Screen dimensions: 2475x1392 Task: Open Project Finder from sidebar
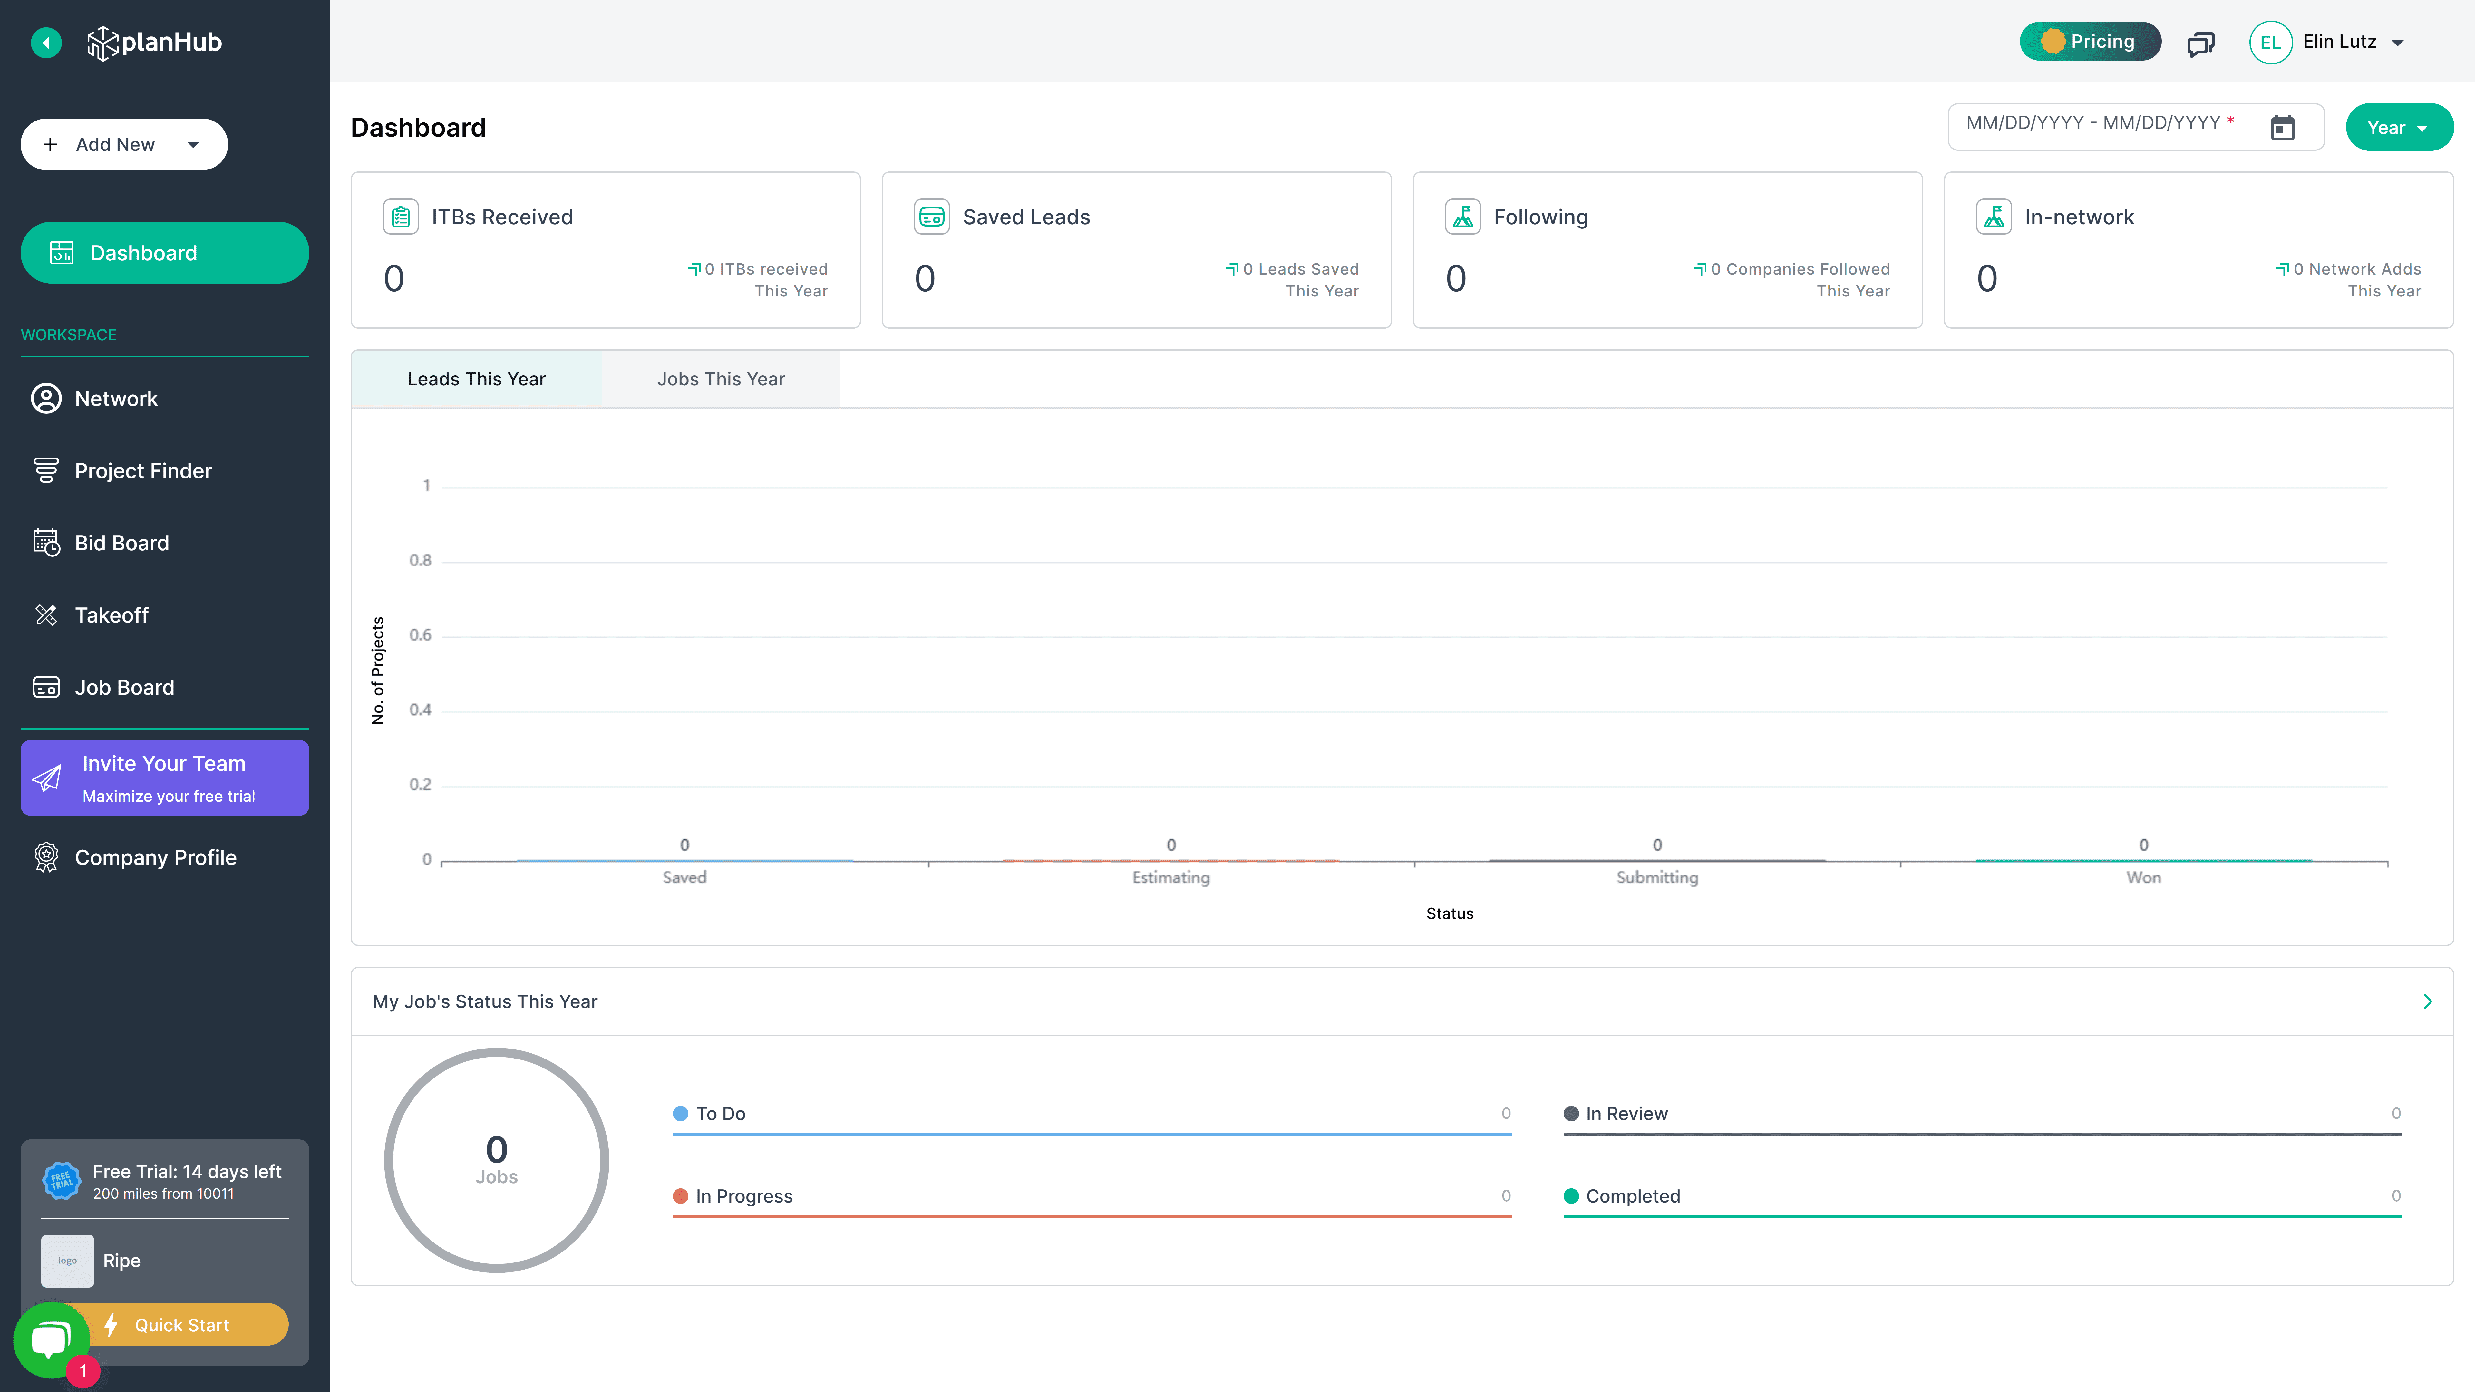pos(164,471)
